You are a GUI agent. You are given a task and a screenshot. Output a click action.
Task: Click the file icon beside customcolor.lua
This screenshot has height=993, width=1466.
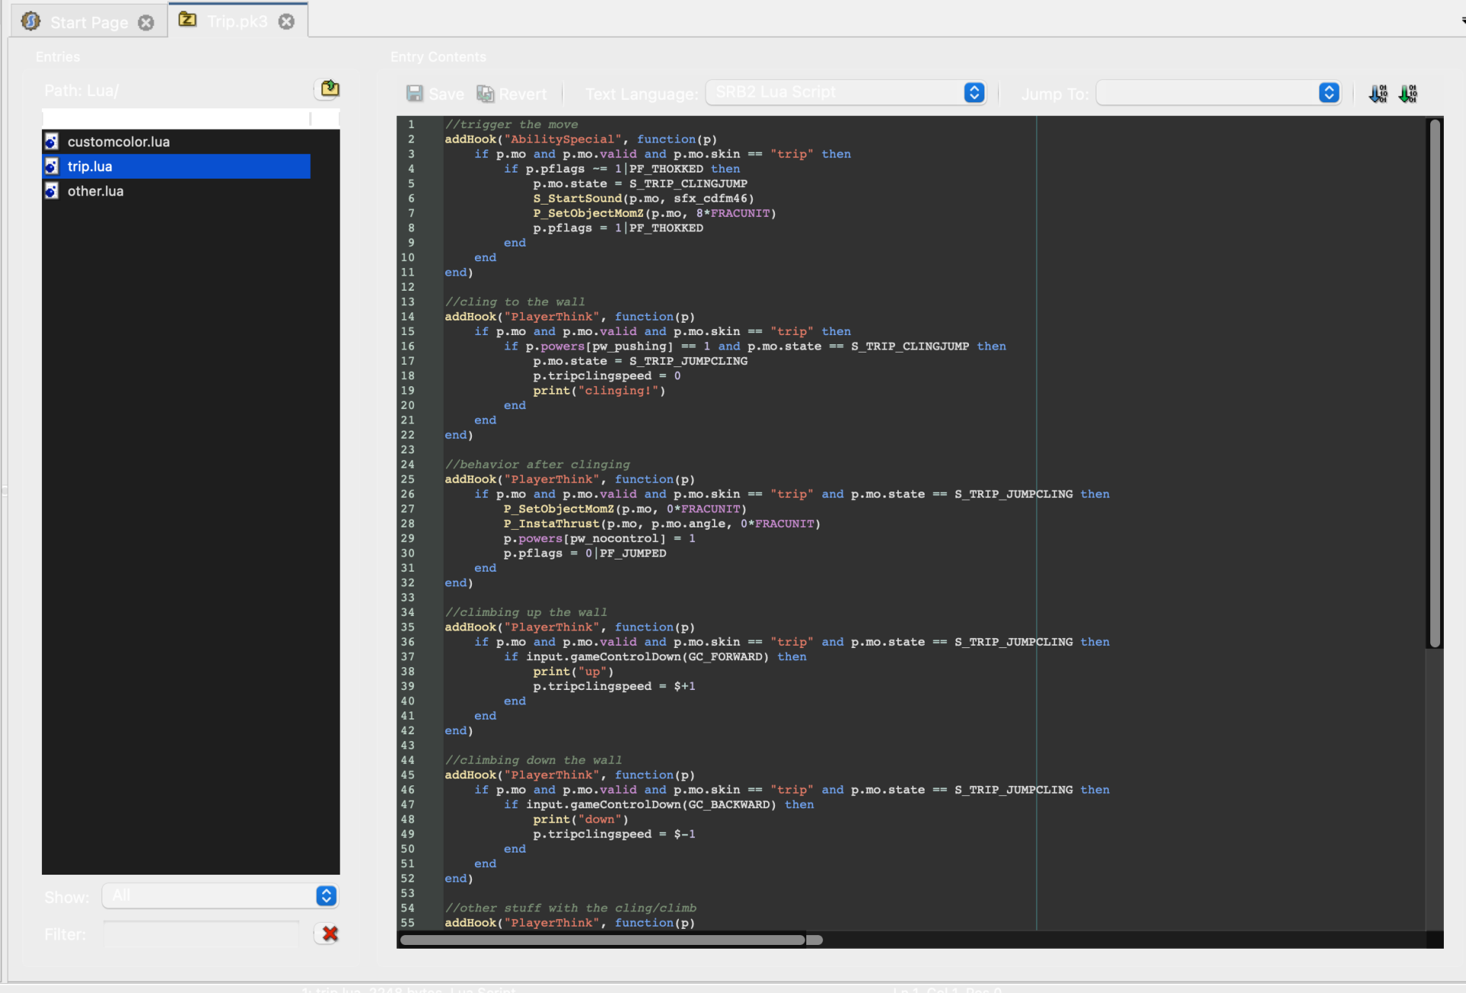(x=51, y=141)
